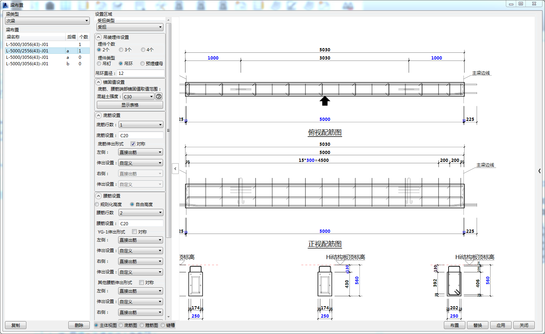The width and height of the screenshot is (545, 334).
Task: Click the 删除 button
Action: click(x=79, y=325)
